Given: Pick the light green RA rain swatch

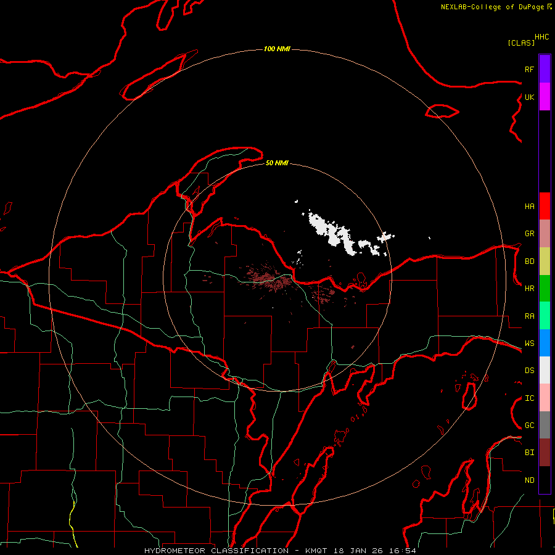Looking at the screenshot, I should pos(545,316).
